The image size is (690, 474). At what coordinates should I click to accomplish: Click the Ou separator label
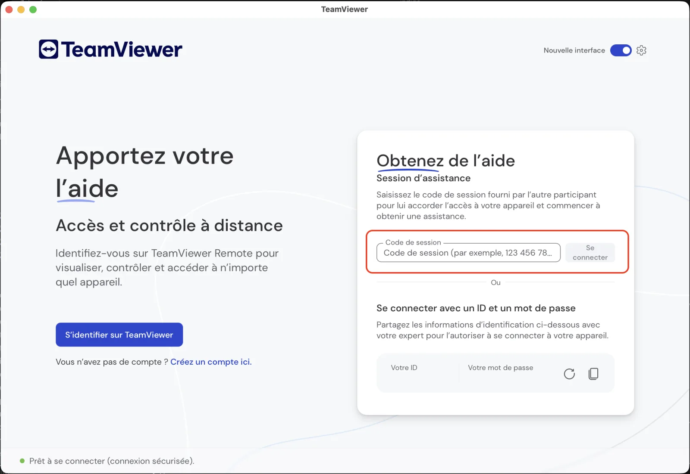coord(496,283)
